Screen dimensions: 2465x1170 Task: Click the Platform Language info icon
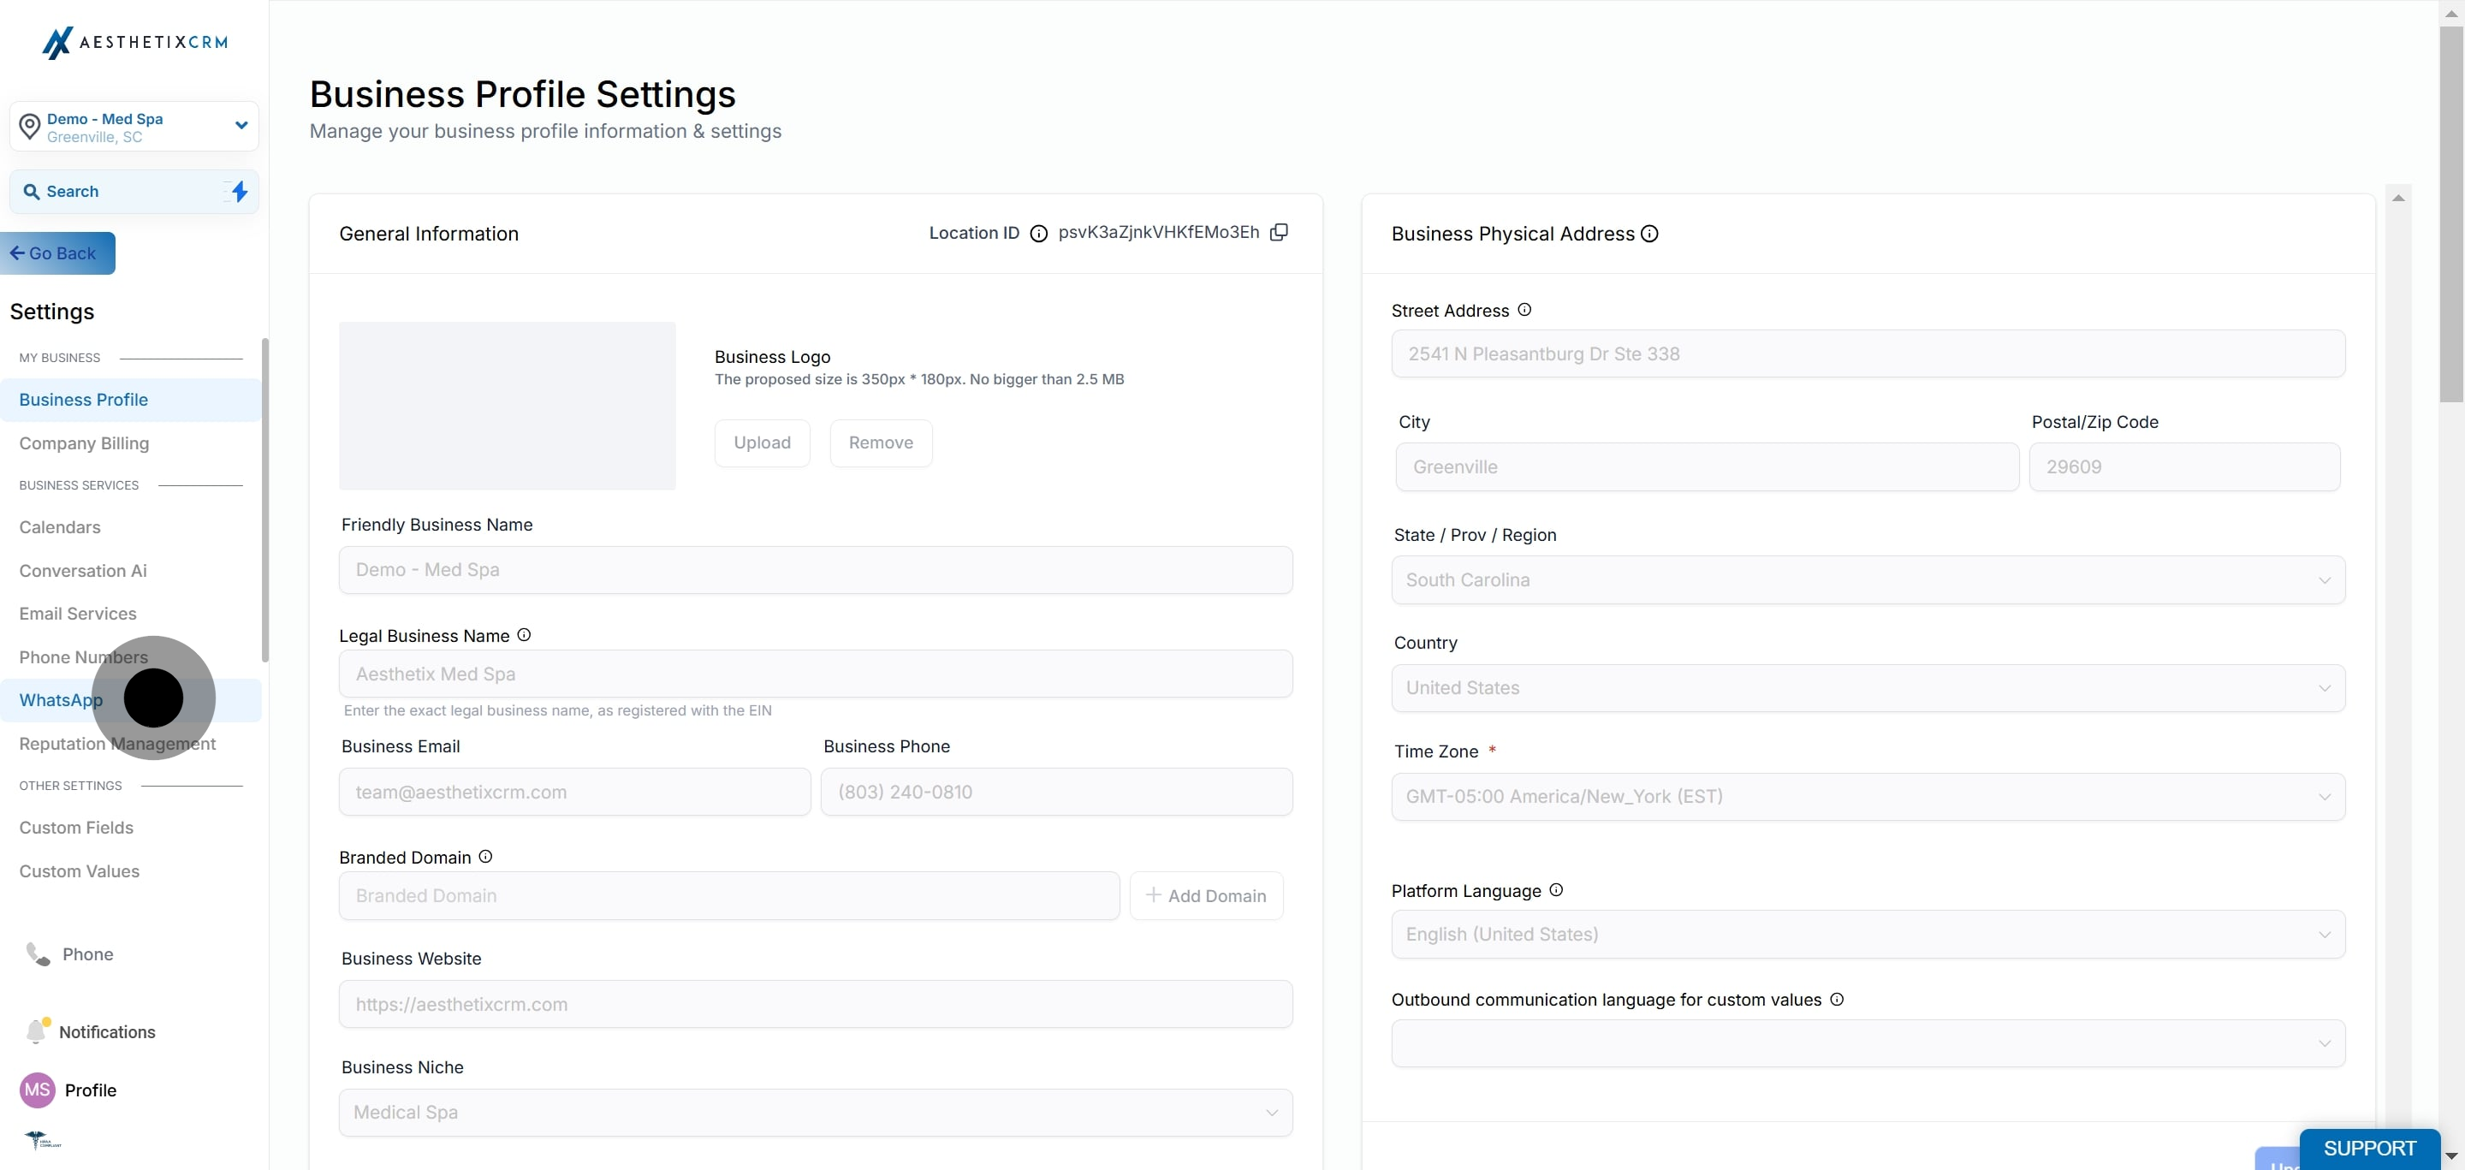pyautogui.click(x=1556, y=890)
